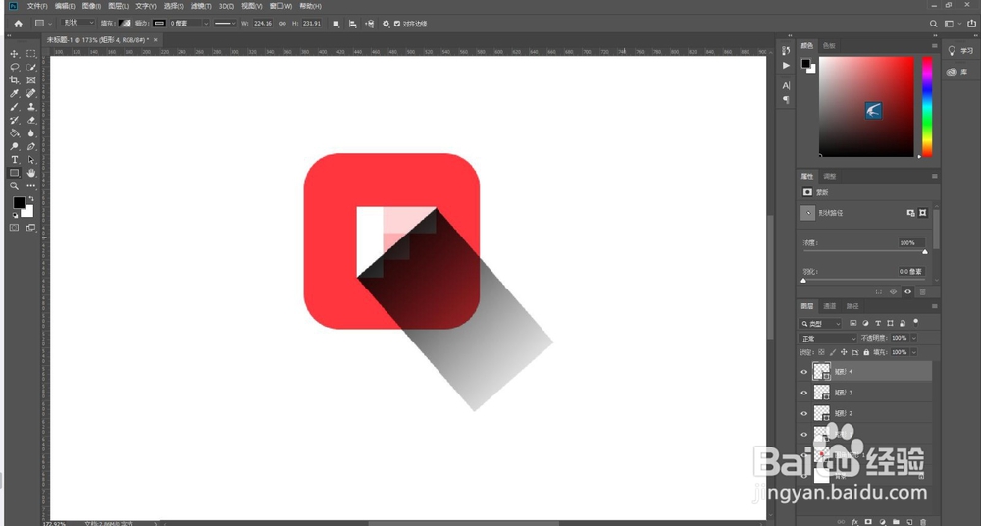Select the Healing Brush tool
The width and height of the screenshot is (981, 526).
pyautogui.click(x=31, y=94)
